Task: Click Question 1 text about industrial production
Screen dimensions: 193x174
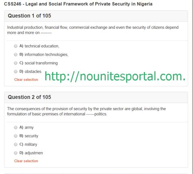Action: (x=93, y=30)
